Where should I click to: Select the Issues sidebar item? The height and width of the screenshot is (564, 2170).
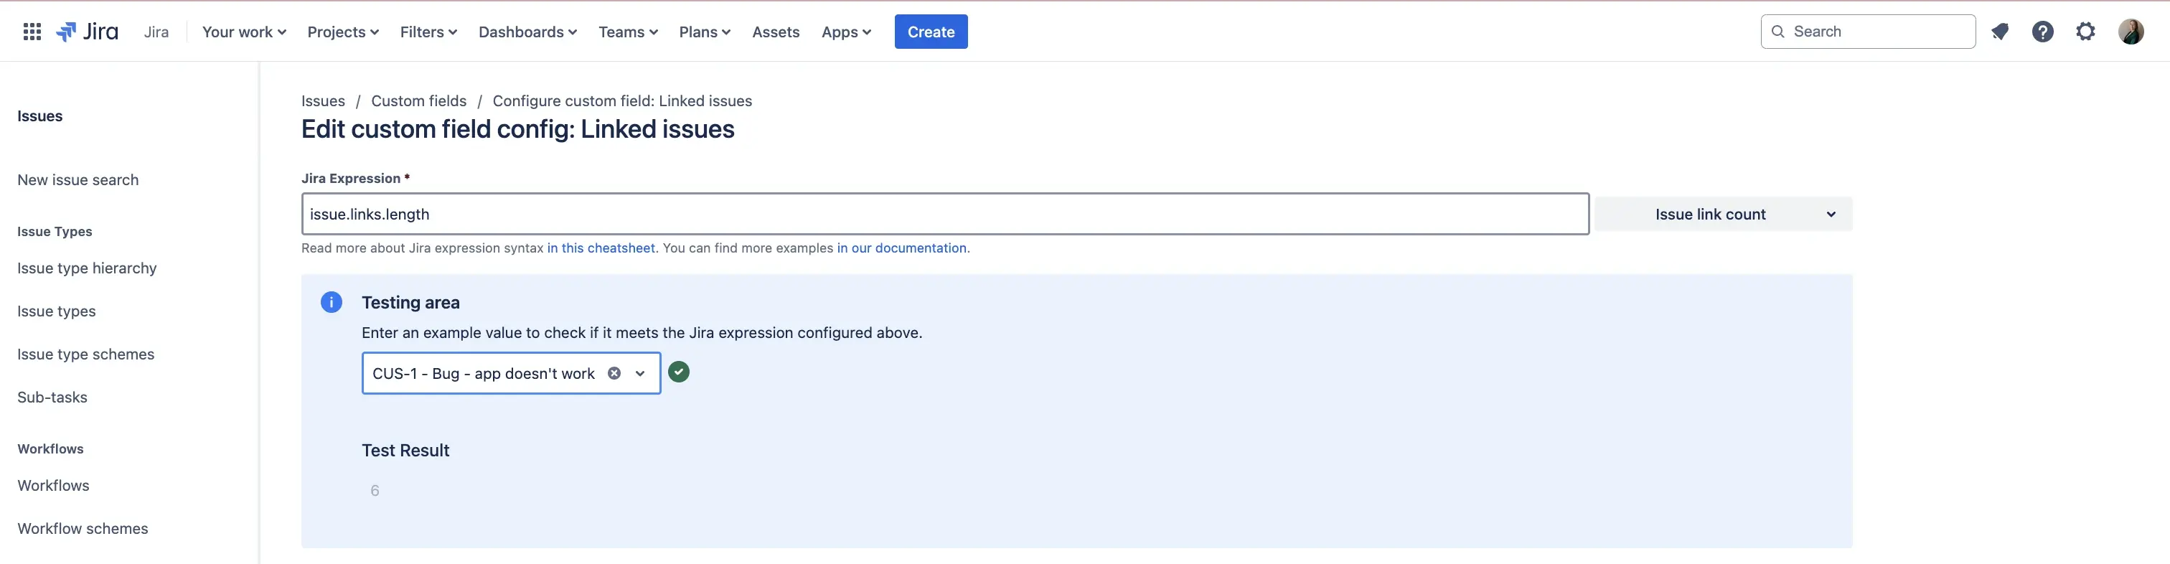click(39, 116)
